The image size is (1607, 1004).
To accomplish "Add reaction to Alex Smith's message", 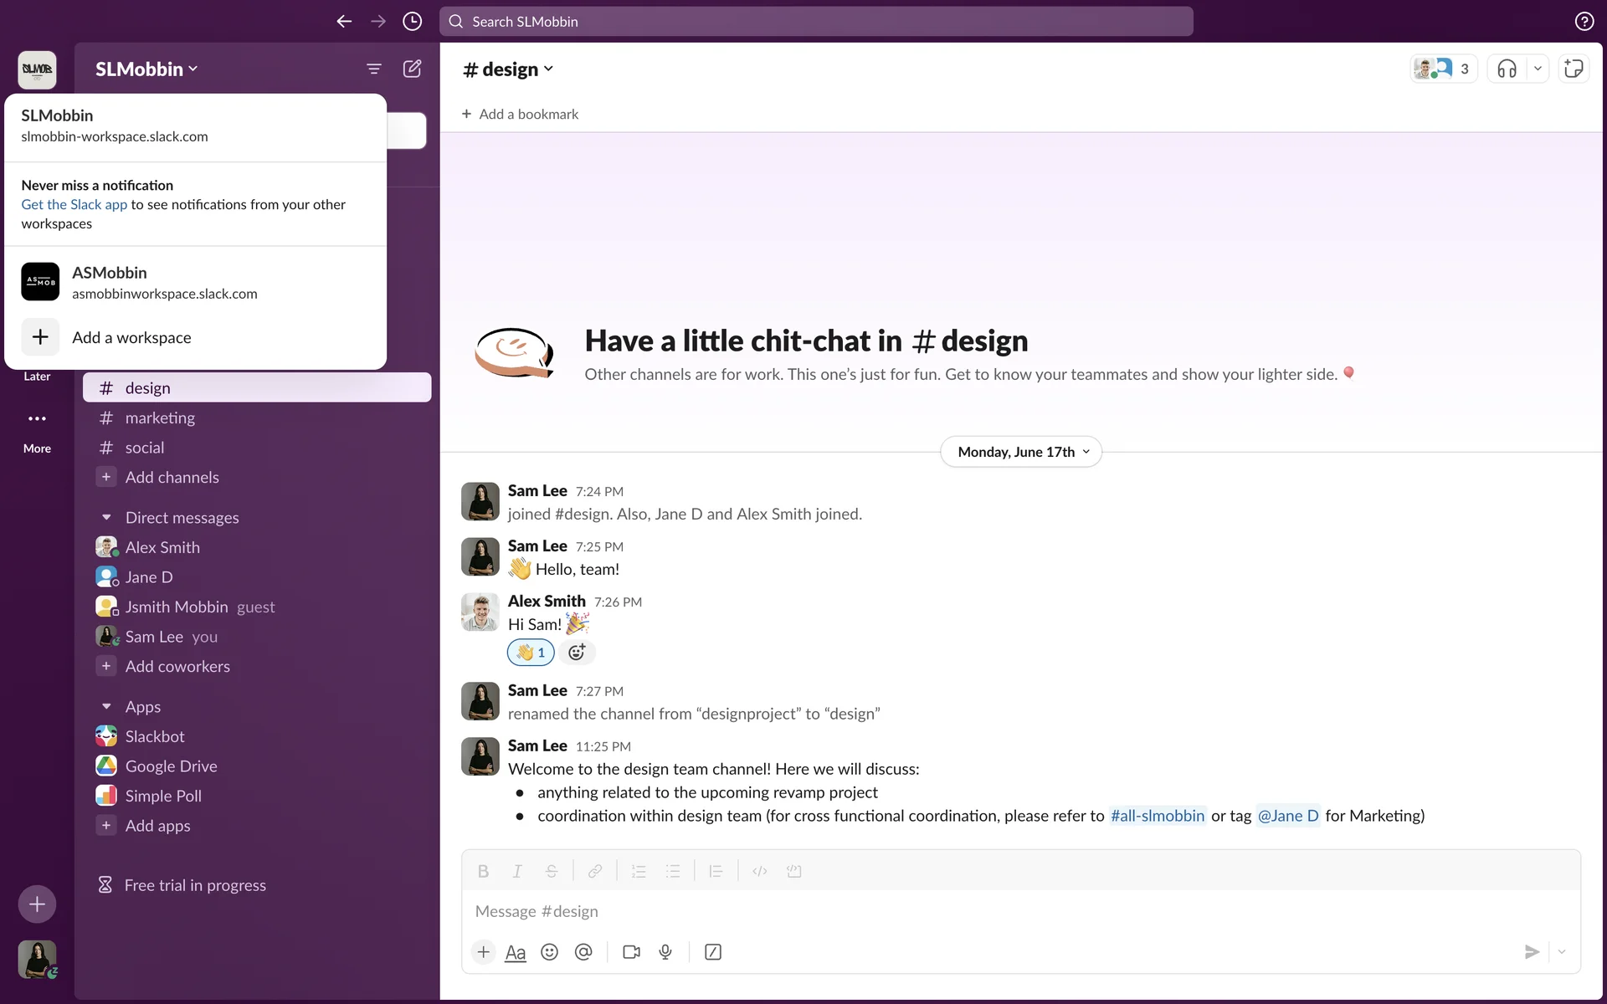I will click(577, 653).
